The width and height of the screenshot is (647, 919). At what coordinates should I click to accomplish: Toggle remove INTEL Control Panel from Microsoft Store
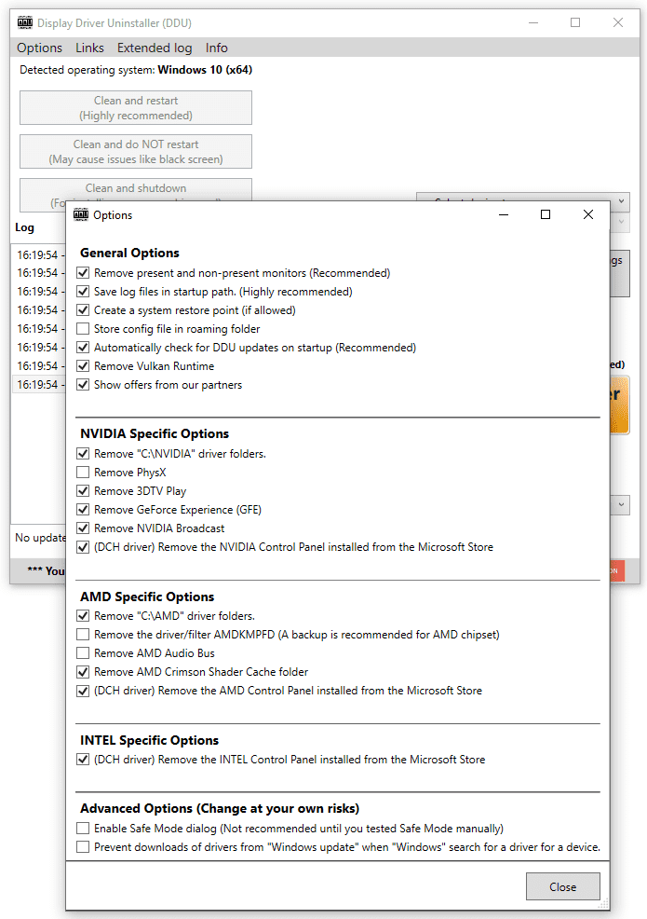point(83,760)
